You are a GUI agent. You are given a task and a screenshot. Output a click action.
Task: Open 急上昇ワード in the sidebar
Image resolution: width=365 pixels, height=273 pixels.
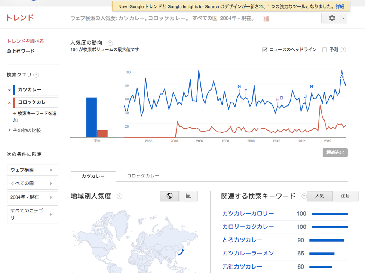click(x=21, y=51)
